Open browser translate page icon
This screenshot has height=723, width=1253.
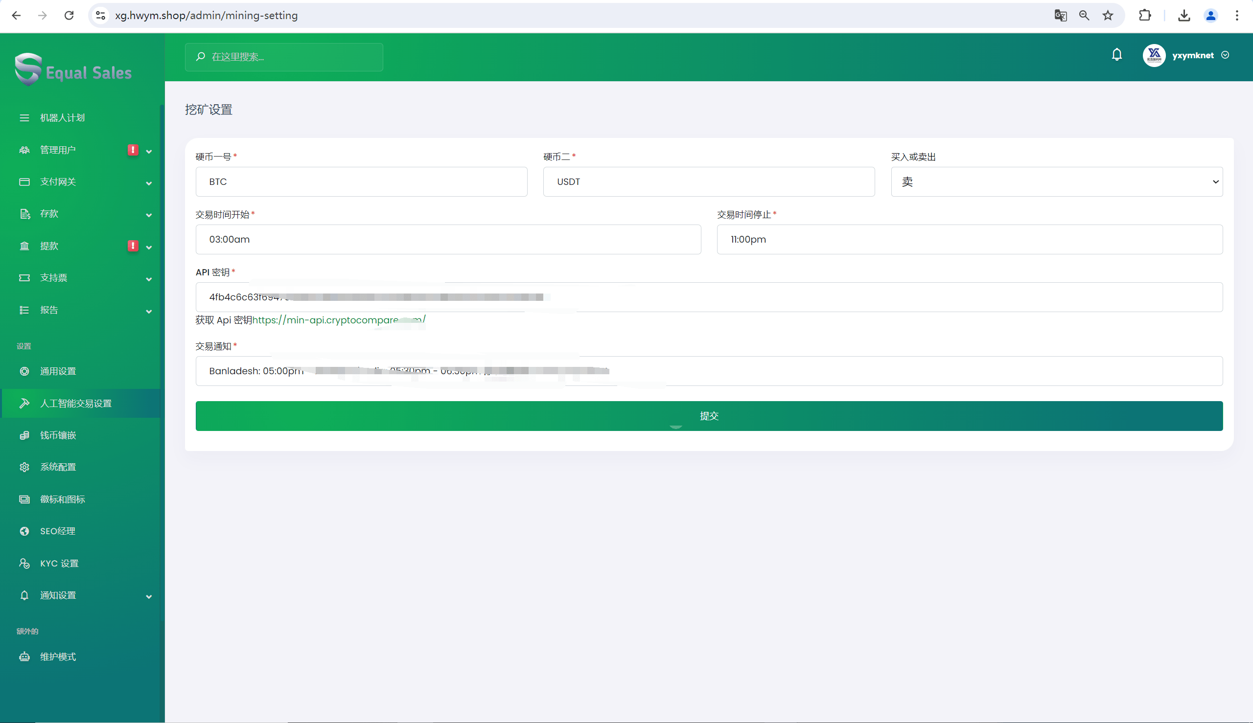pyautogui.click(x=1060, y=15)
